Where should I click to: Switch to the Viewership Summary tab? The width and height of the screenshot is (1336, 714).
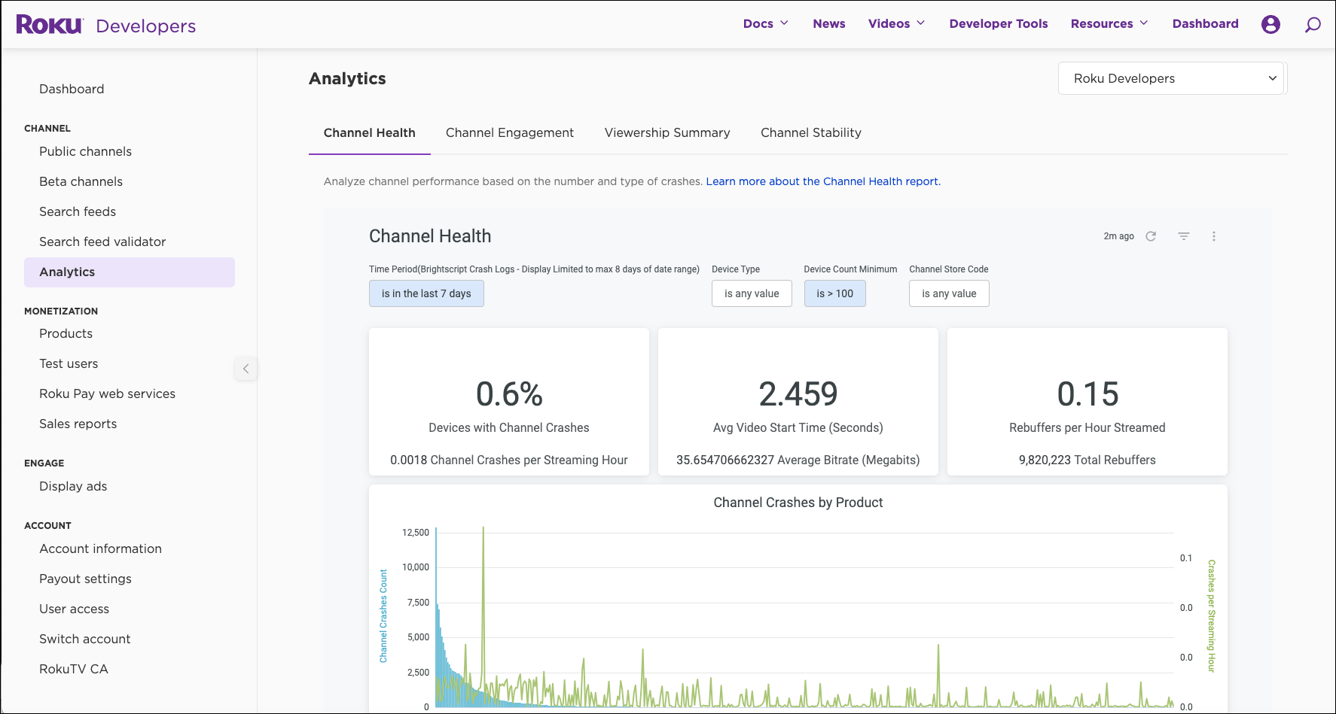[667, 133]
